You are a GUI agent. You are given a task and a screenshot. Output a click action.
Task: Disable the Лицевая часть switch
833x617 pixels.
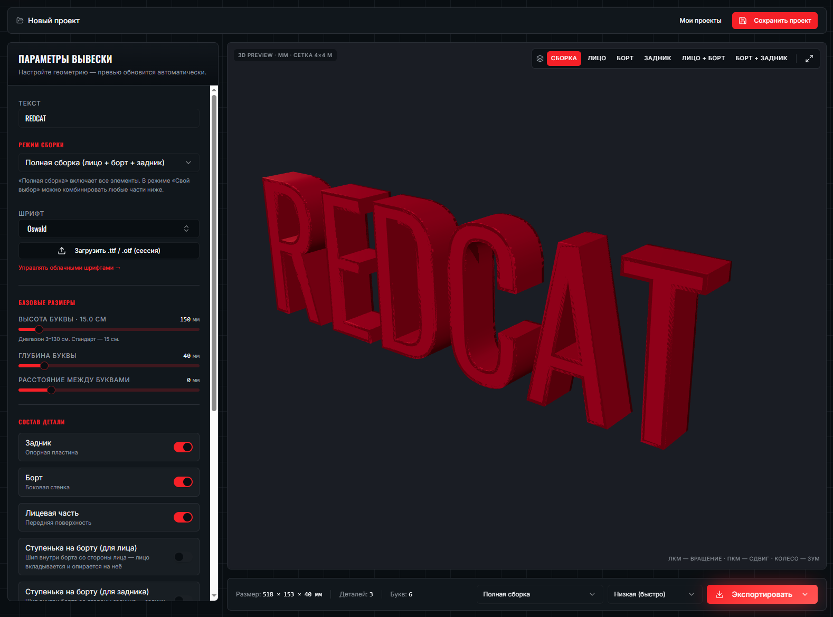(x=183, y=517)
